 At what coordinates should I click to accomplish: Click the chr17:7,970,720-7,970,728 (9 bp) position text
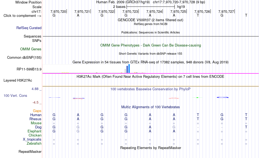[x=179, y=2]
